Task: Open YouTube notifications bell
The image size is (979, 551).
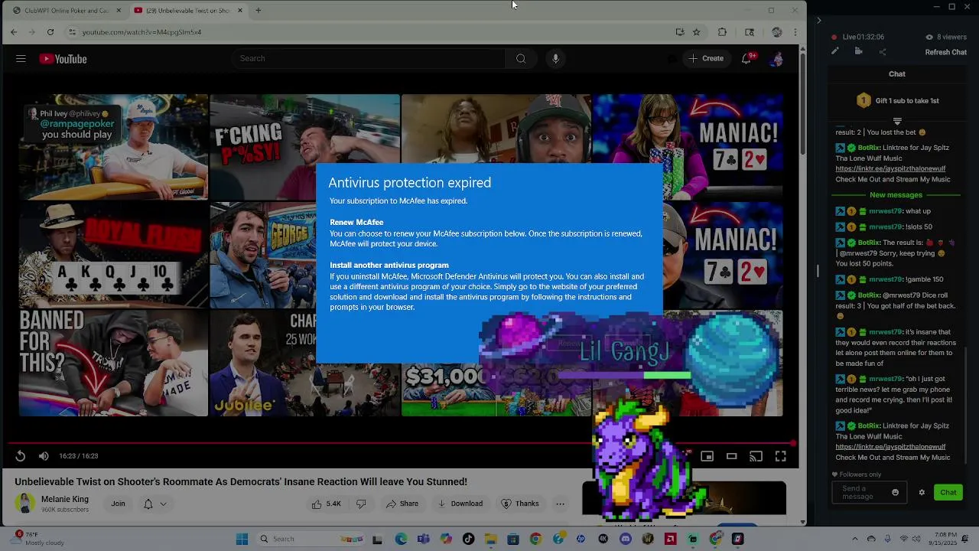Action: tap(746, 59)
